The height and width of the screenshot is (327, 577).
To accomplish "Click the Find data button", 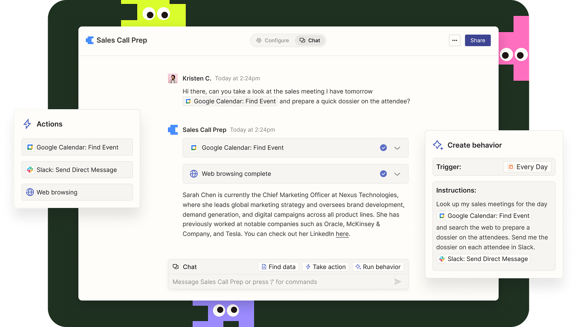I will pyautogui.click(x=279, y=267).
